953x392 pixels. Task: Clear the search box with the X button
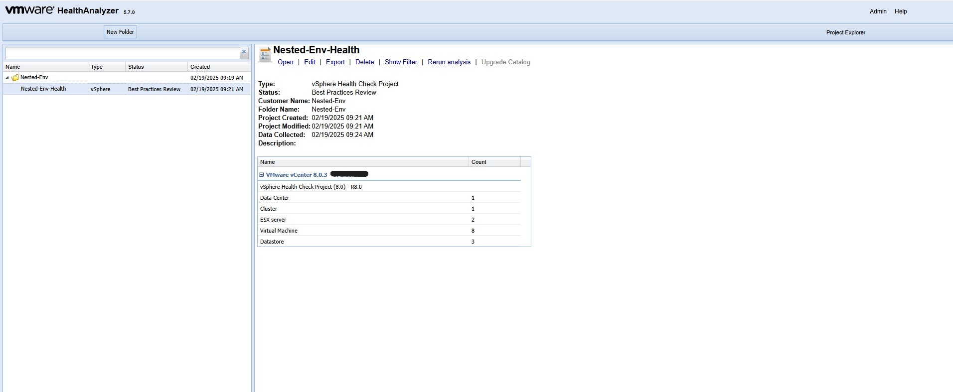(244, 52)
